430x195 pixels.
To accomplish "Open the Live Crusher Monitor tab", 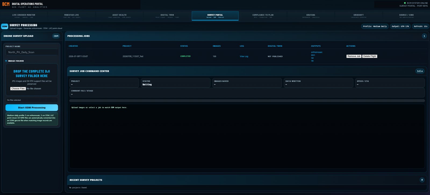I will [24, 16].
